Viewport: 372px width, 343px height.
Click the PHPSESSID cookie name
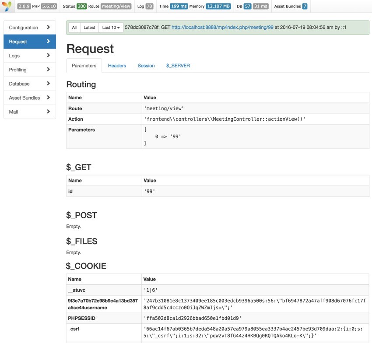(x=81, y=318)
